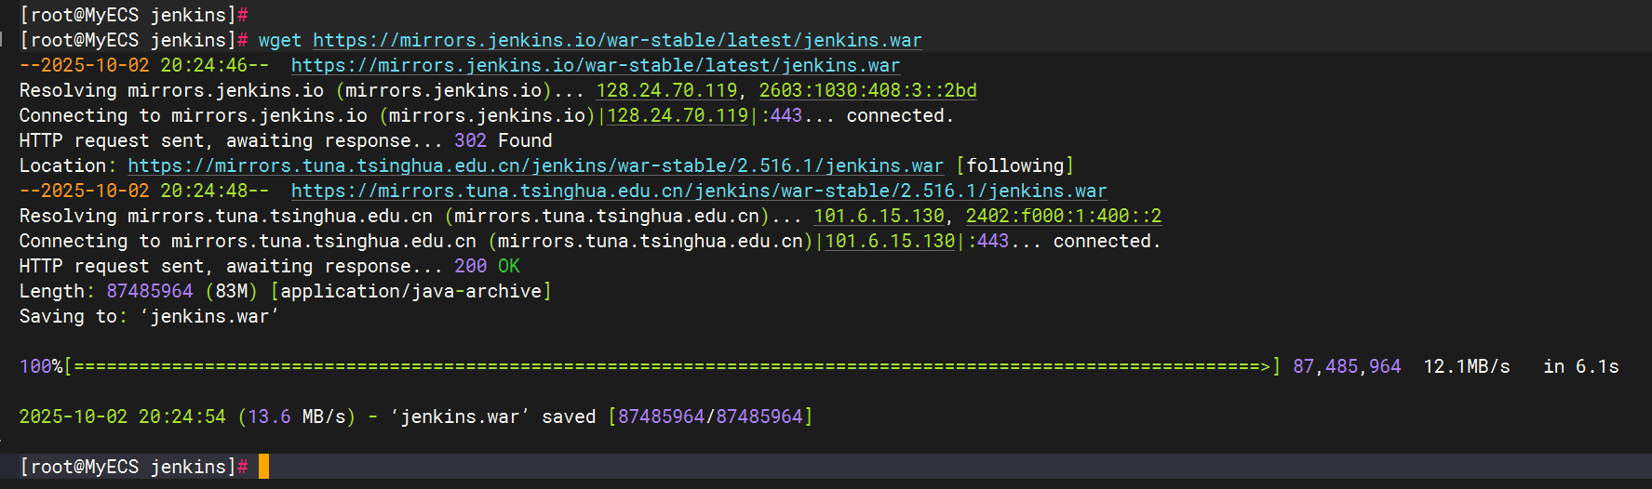This screenshot has width=1652, height=489.
Task: Click the Length value '87485964'
Action: [x=150, y=291]
